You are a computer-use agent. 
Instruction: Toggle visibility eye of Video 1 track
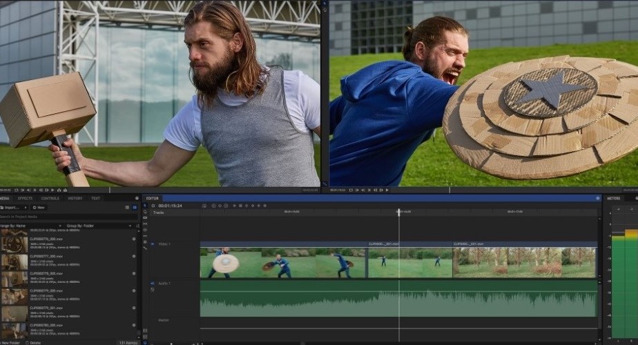(153, 244)
